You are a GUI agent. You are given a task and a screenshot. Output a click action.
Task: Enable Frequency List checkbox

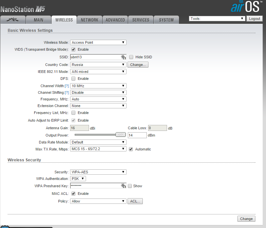(x=73, y=113)
